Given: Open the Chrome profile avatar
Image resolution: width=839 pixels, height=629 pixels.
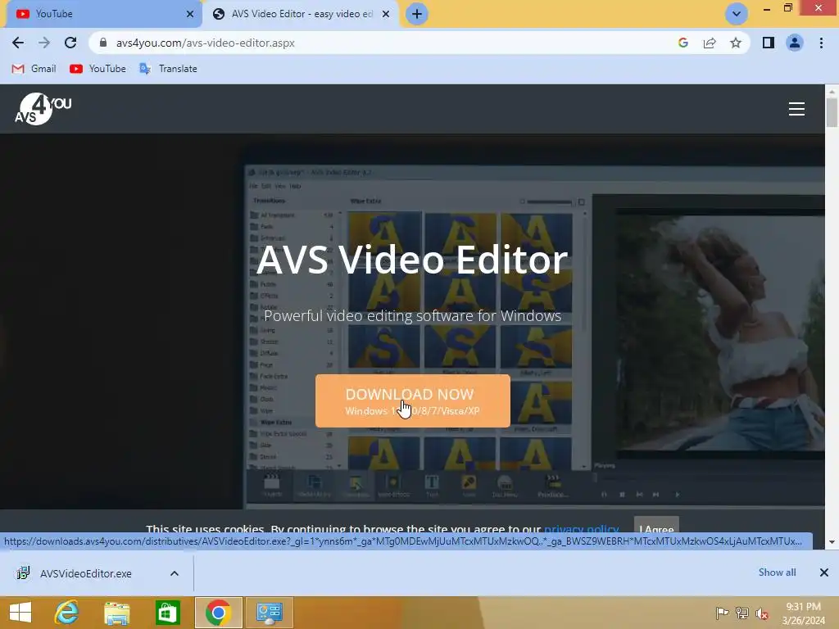Looking at the screenshot, I should 795,43.
